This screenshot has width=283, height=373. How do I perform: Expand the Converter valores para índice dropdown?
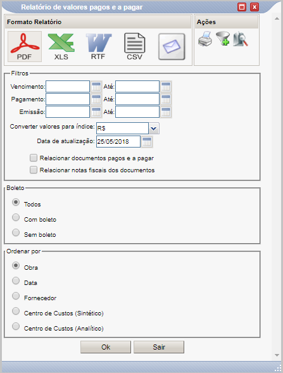pyautogui.click(x=154, y=129)
